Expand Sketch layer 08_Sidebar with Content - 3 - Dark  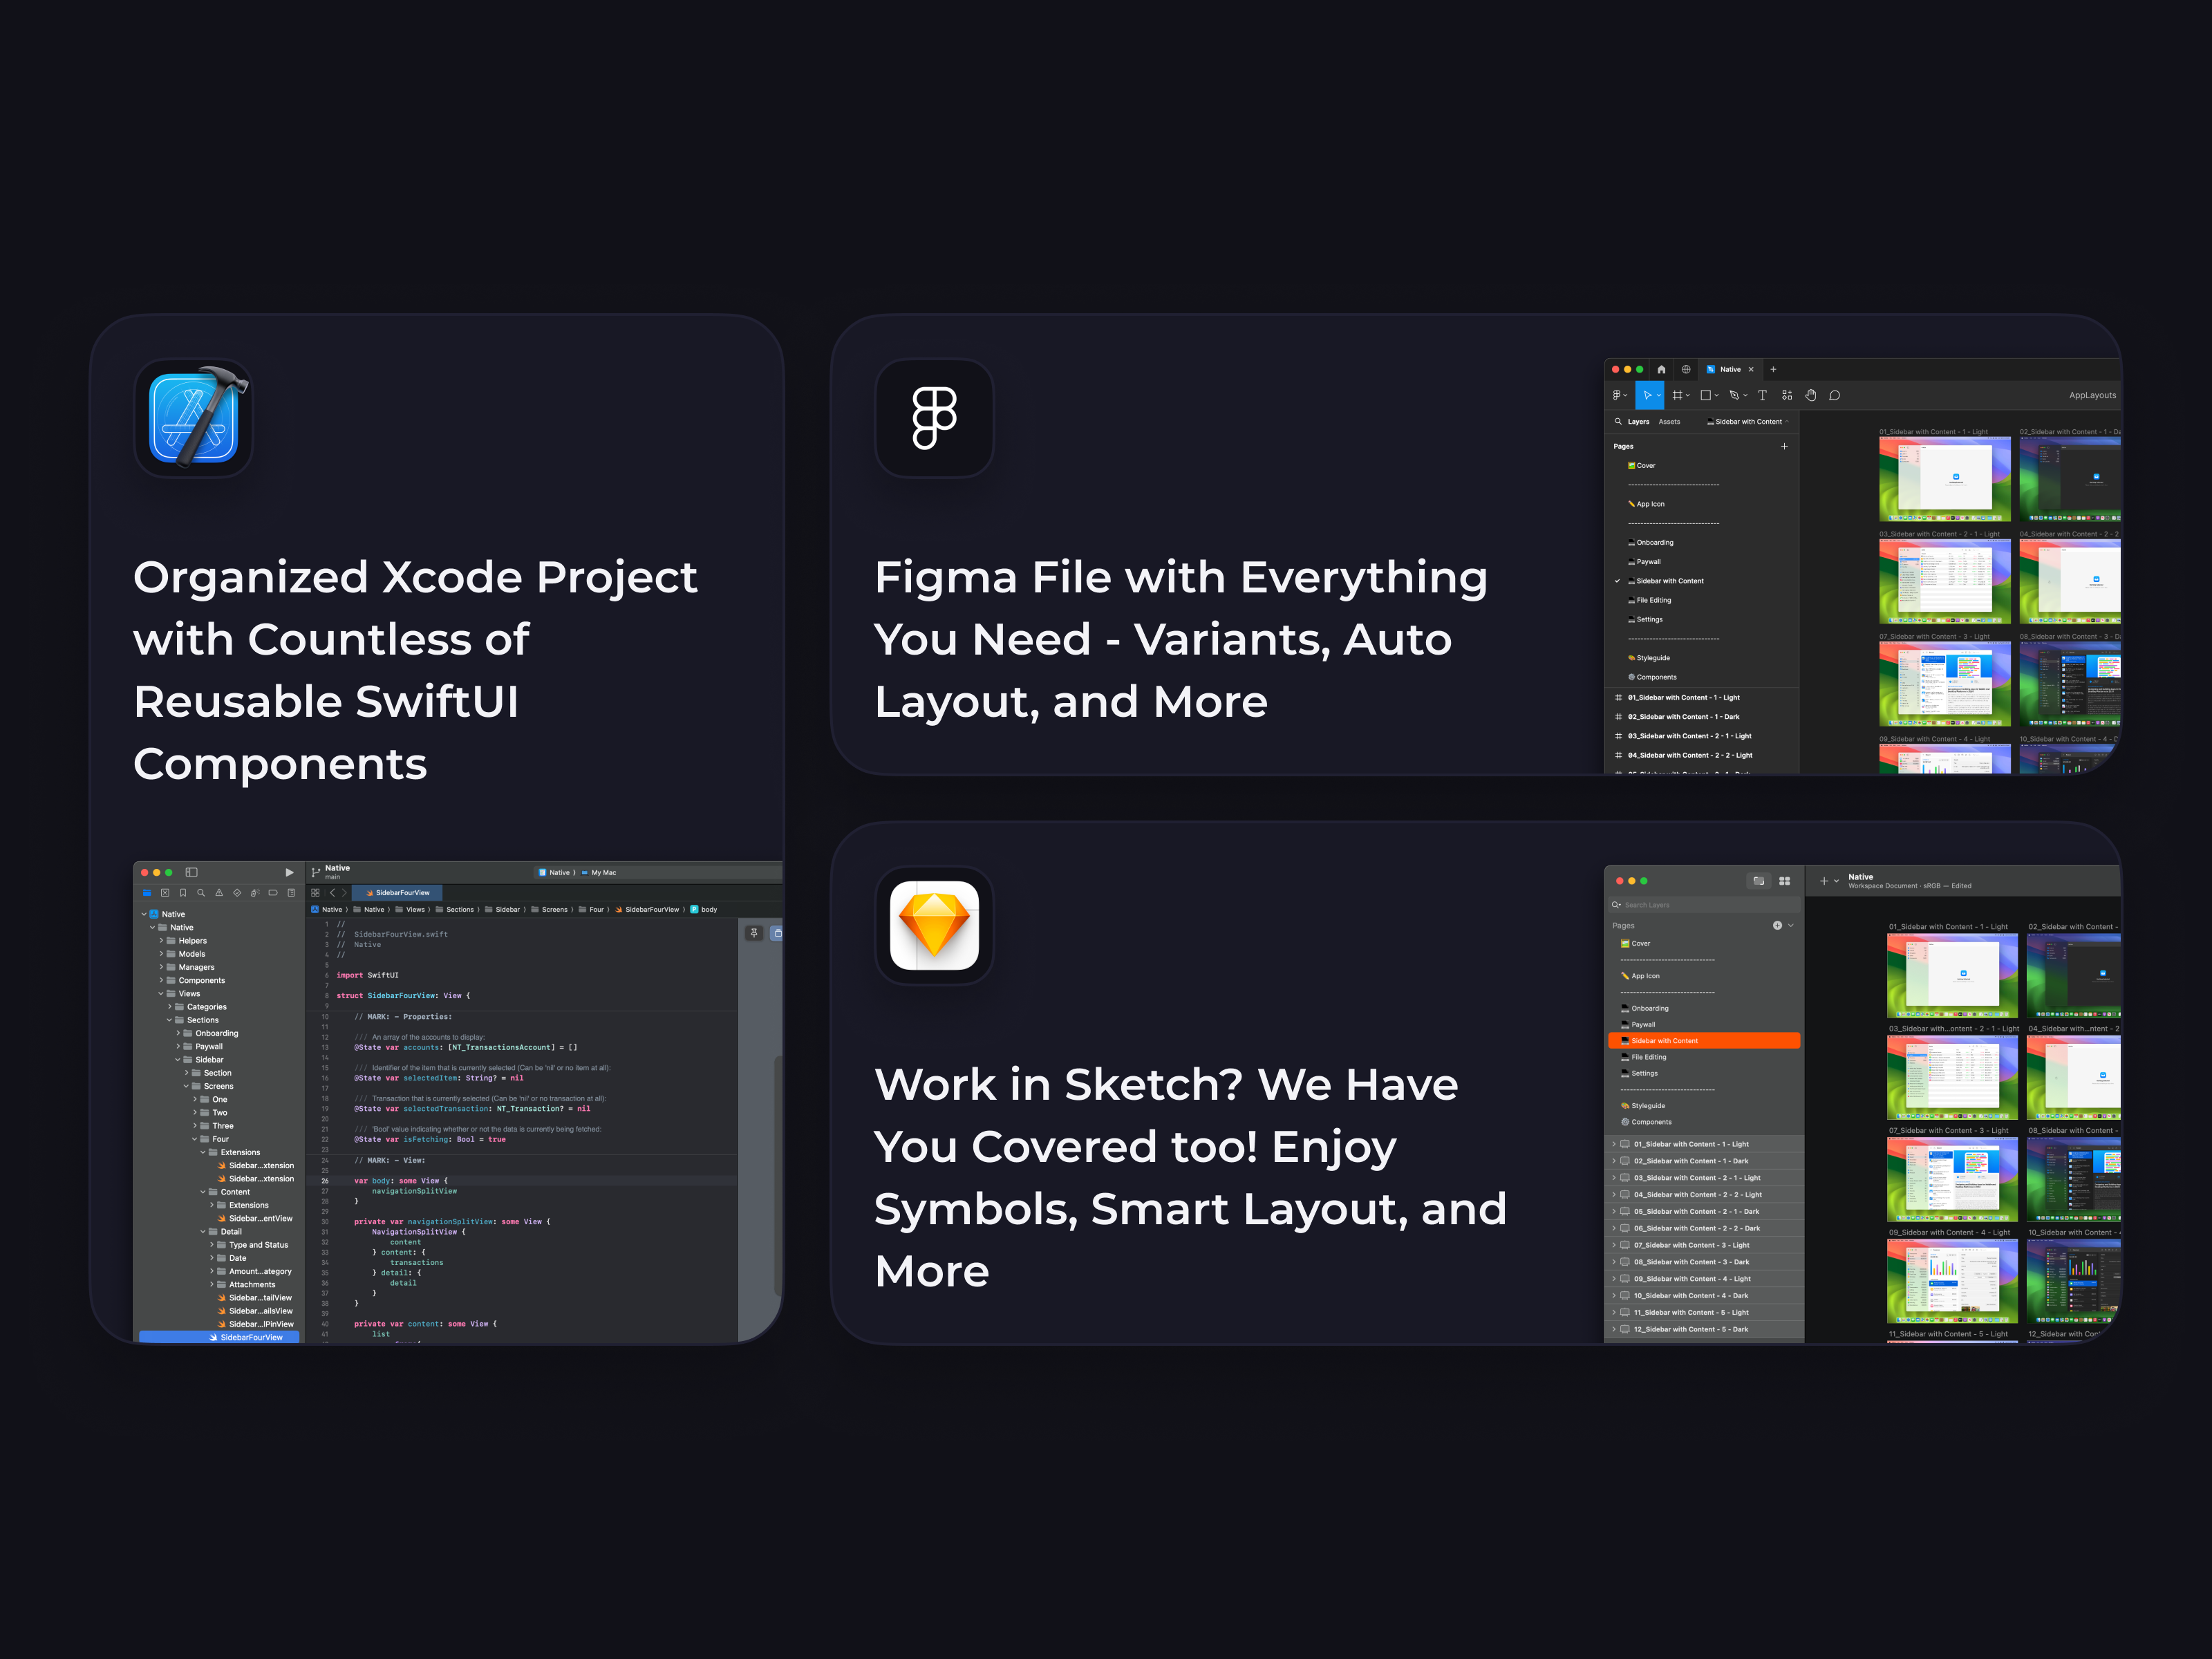click(1614, 1262)
